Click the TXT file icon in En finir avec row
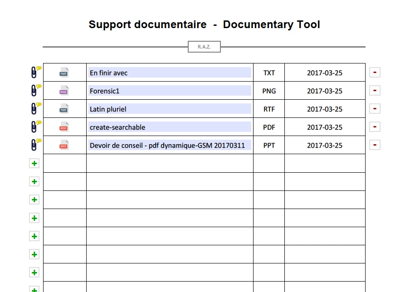Viewport: 410px width, 292px height. (x=64, y=73)
